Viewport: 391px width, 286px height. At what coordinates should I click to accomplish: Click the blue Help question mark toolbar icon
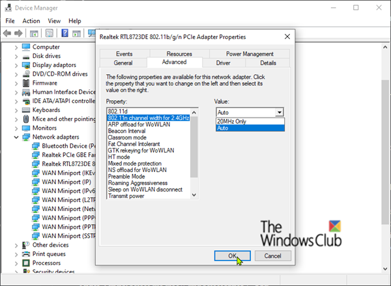coord(65,33)
